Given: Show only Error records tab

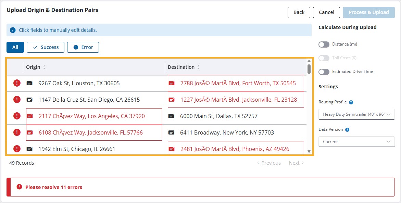Looking at the screenshot, I should pyautogui.click(x=83, y=47).
